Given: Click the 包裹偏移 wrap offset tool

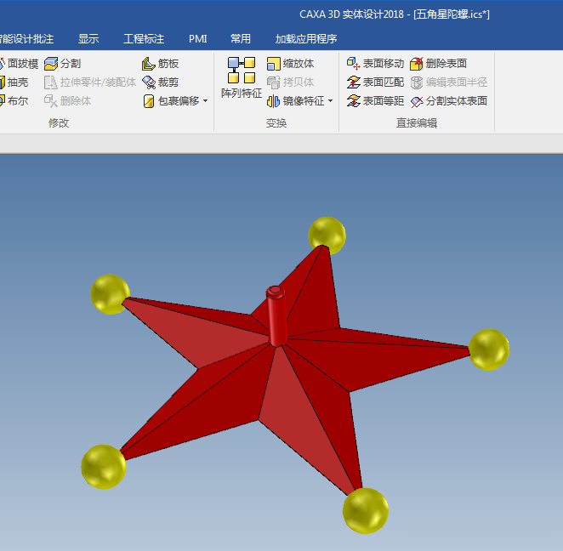Looking at the screenshot, I should pos(171,101).
